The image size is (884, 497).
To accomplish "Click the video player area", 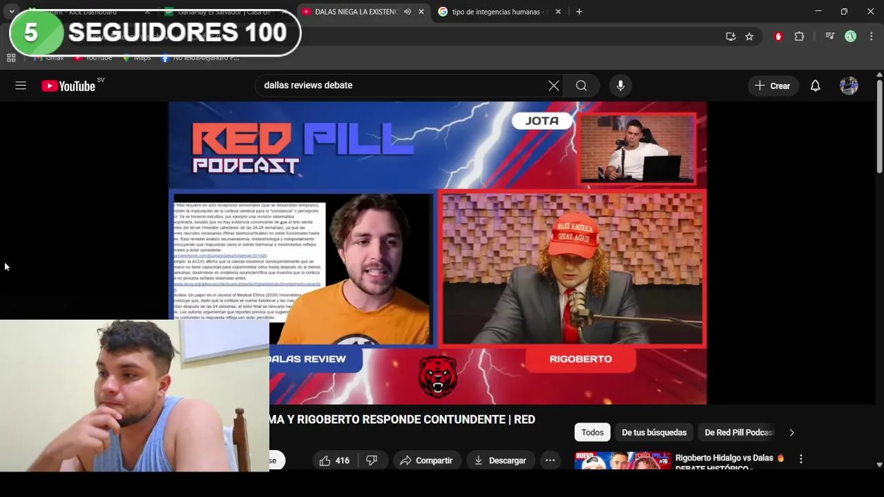I will click(x=438, y=253).
